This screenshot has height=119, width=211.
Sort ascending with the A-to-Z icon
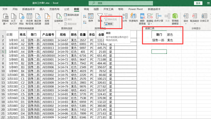[x=85, y=16]
